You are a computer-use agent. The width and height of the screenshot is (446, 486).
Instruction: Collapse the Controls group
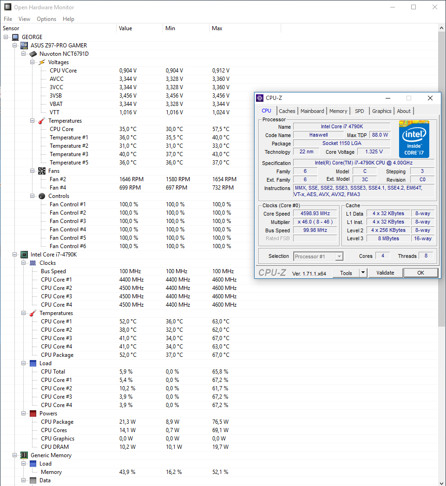[x=32, y=196]
